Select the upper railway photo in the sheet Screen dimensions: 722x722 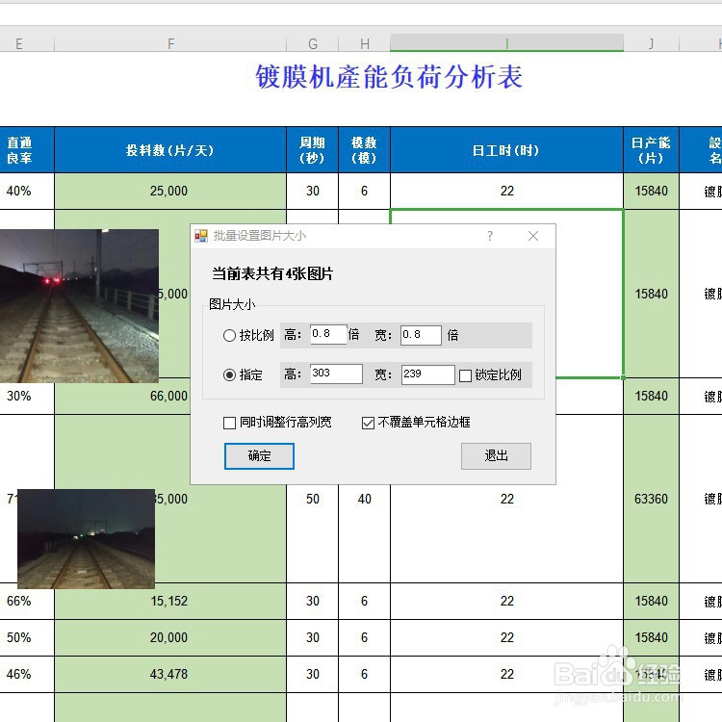point(79,306)
